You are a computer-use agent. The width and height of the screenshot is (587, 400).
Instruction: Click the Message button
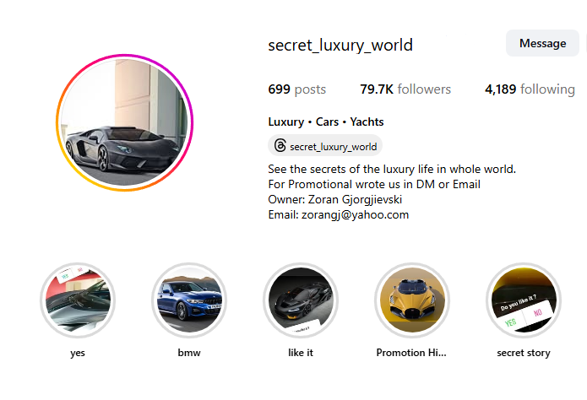click(542, 43)
